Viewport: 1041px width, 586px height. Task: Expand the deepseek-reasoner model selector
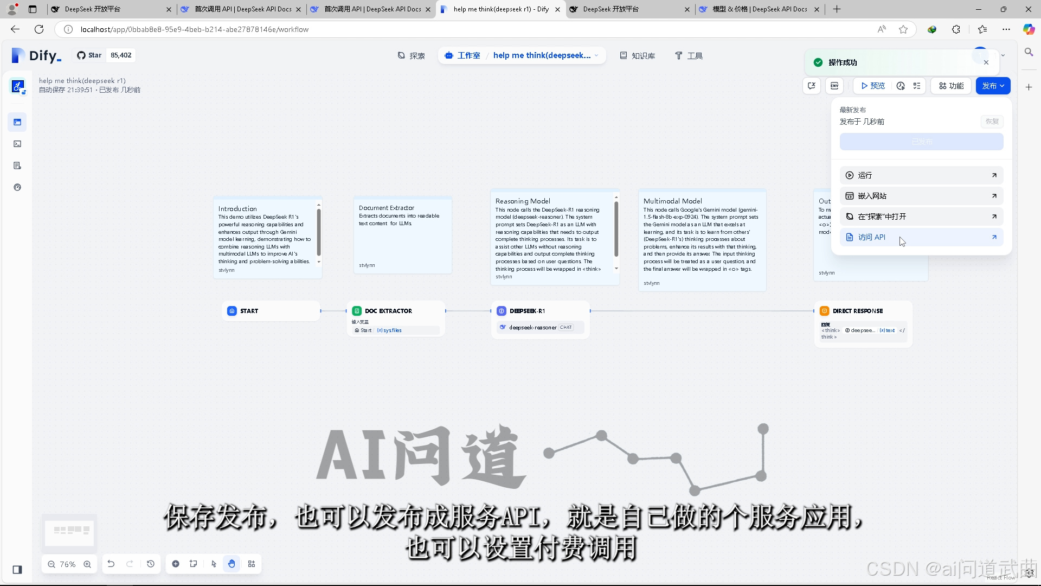click(x=540, y=327)
